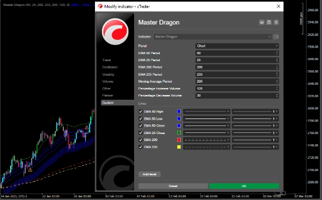Click the stepper arrows on Moving Average Period
322x200 pixels.
click(277, 81)
